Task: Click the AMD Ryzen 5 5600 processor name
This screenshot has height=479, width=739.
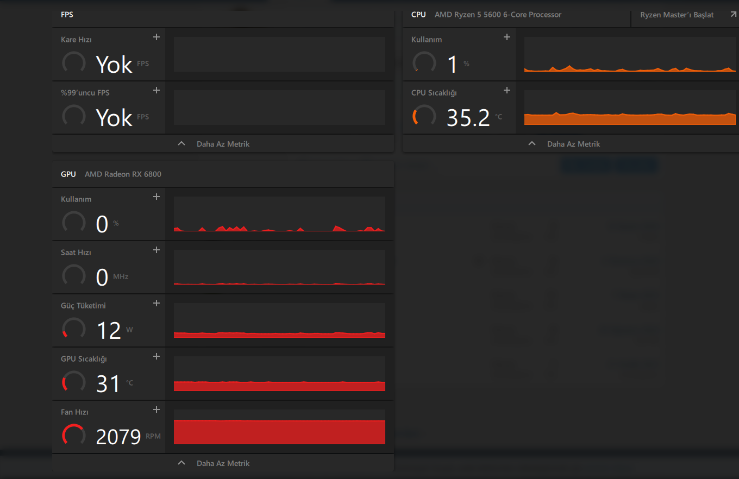Action: click(498, 15)
